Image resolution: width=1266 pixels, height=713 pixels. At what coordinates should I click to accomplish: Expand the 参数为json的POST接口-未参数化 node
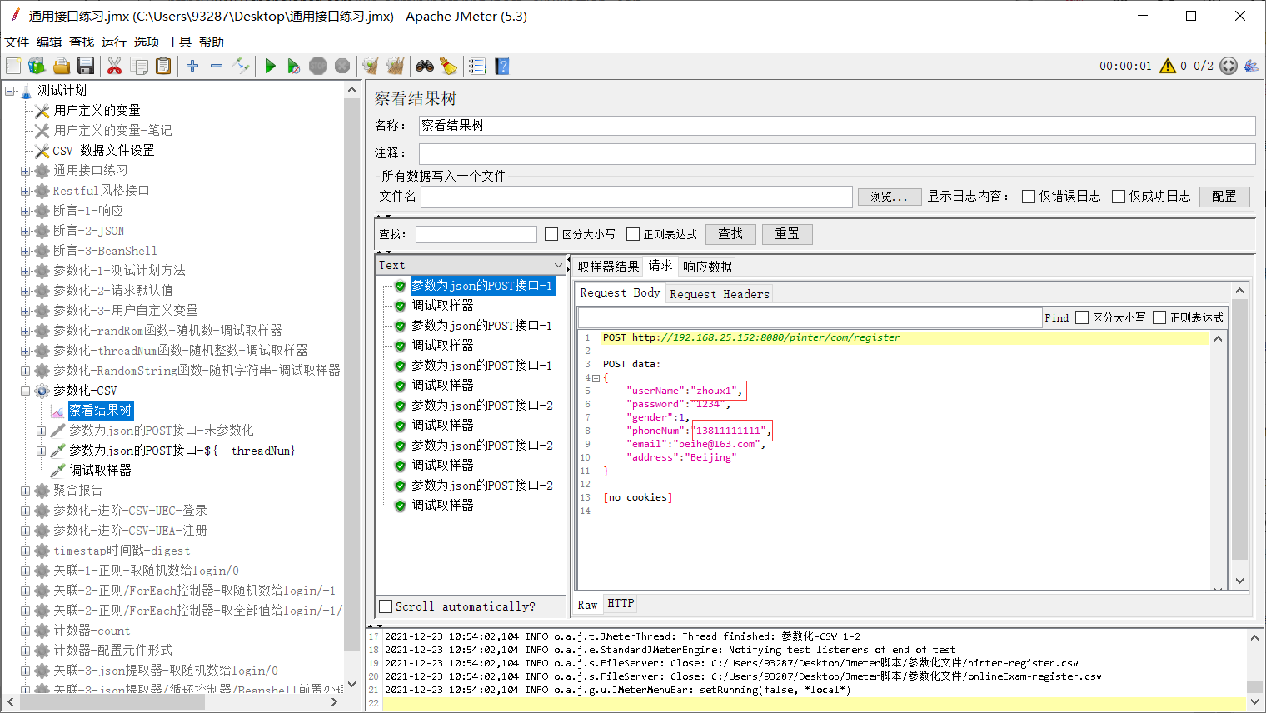(x=42, y=431)
